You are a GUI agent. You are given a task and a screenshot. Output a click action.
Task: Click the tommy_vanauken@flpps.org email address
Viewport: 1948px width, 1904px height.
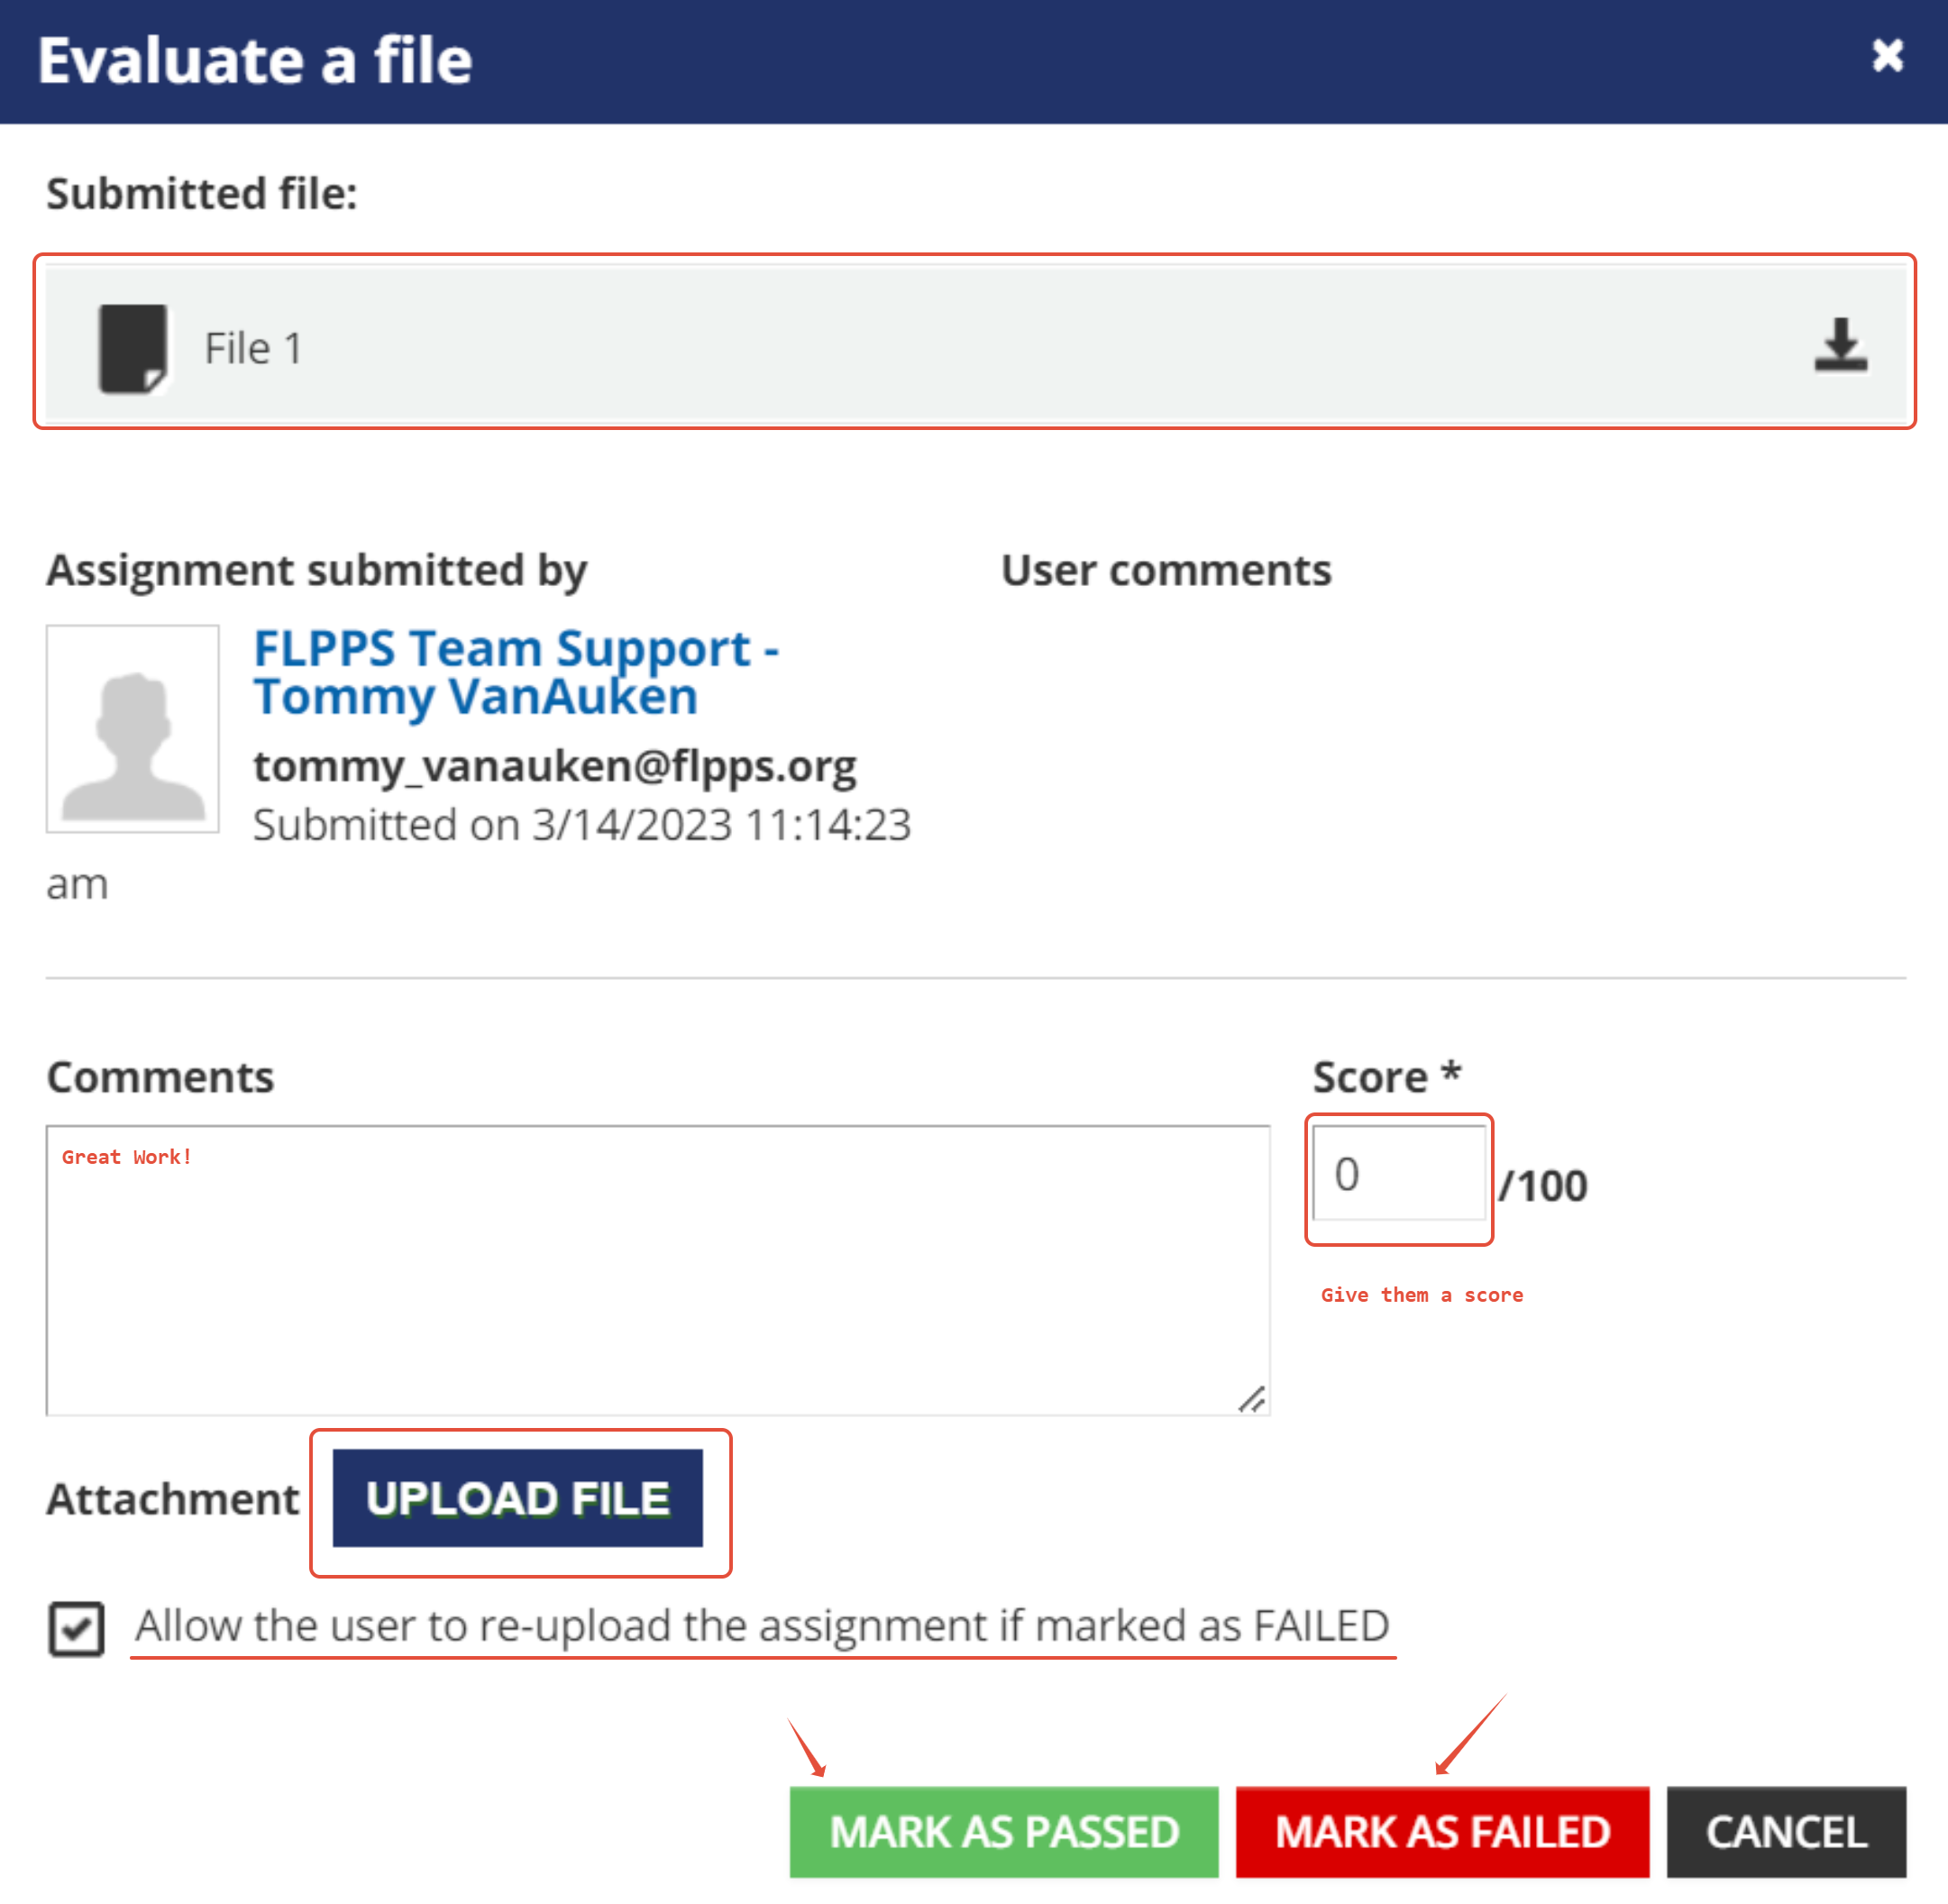pos(554,766)
